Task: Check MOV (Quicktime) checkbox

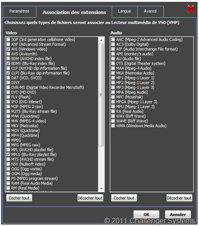Action: point(8,130)
